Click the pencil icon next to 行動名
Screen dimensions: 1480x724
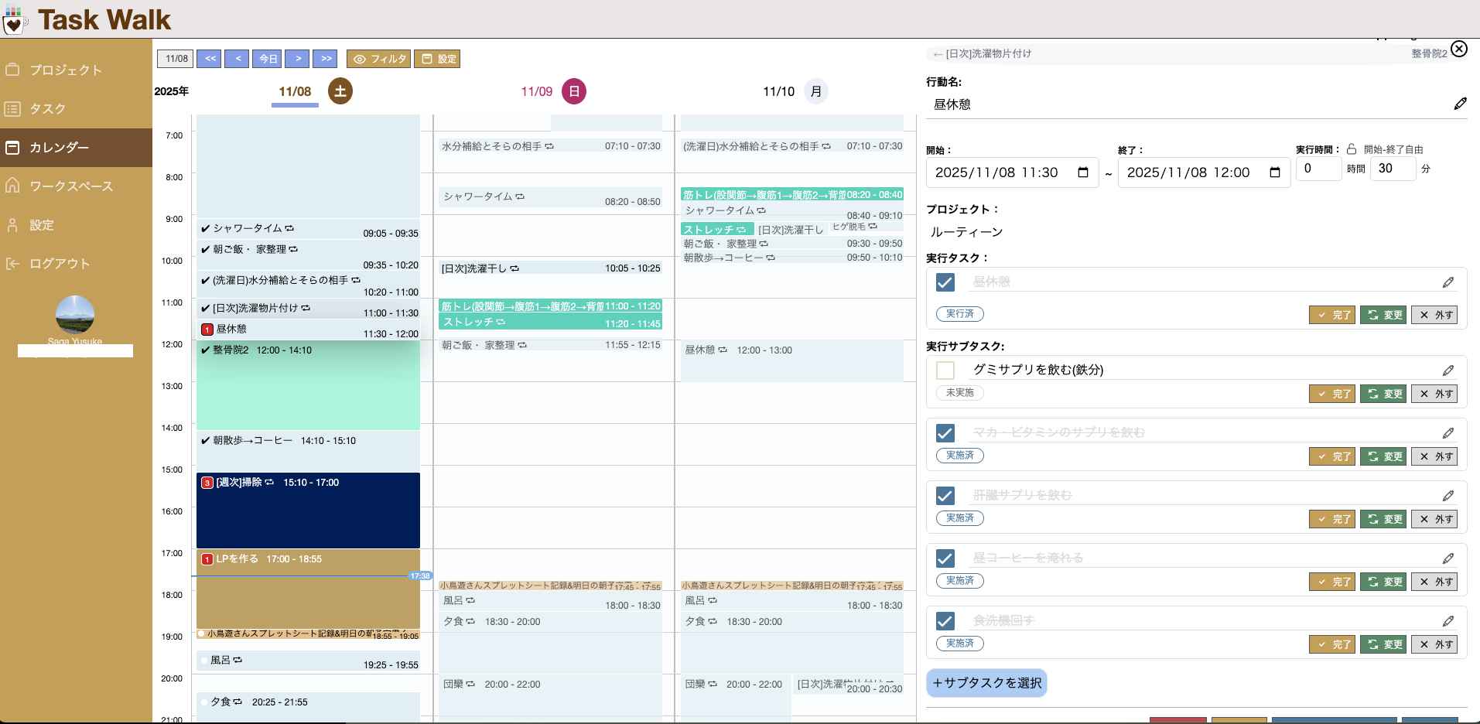coord(1460,103)
